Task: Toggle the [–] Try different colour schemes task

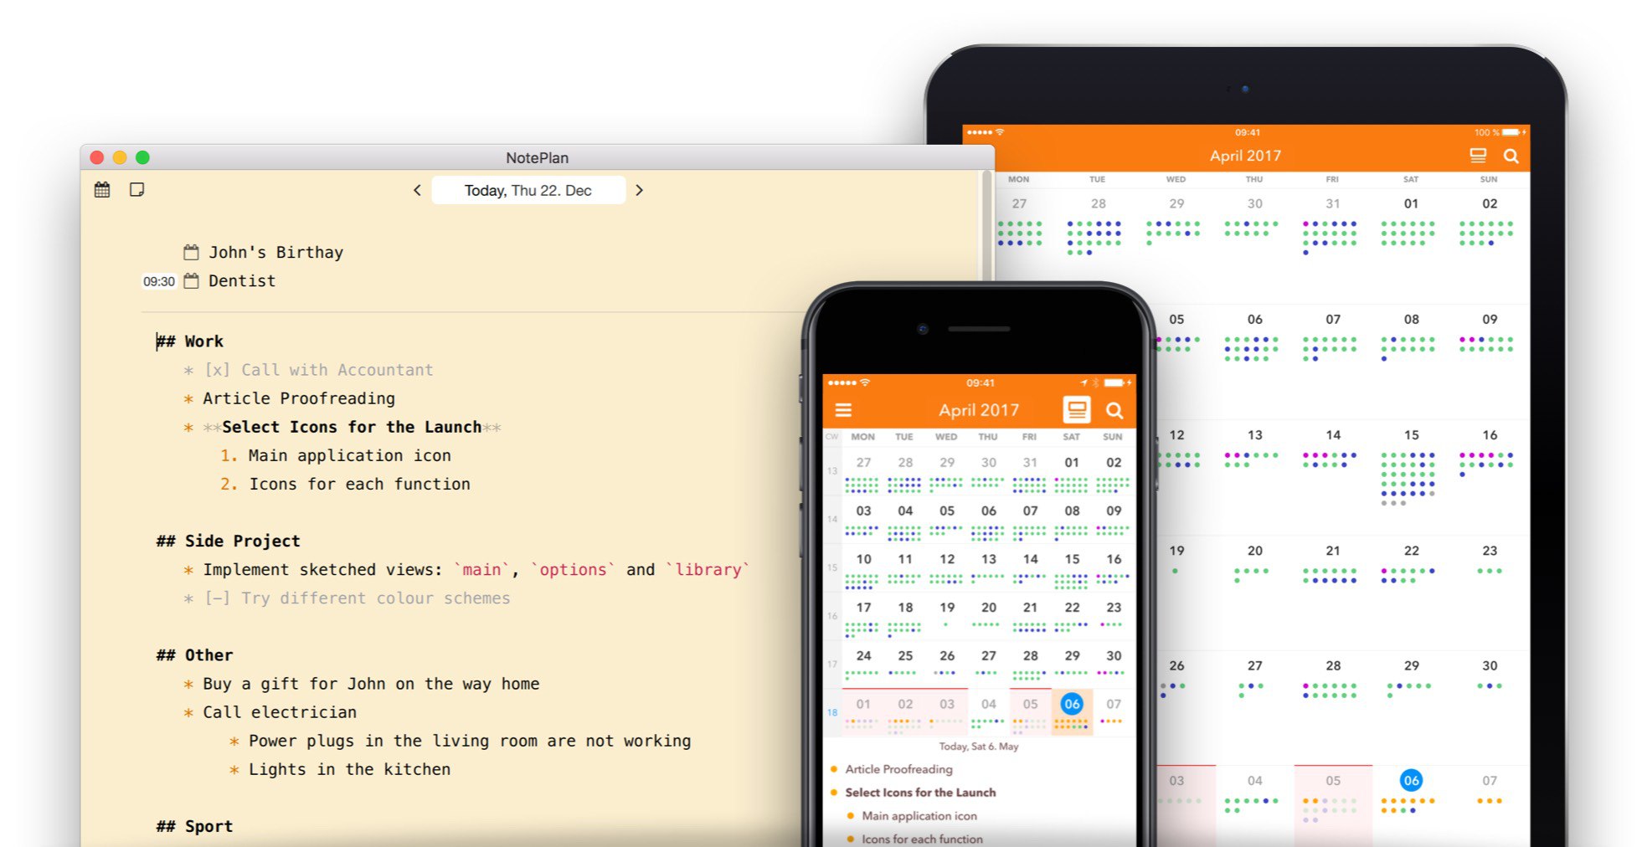Action: tap(217, 598)
